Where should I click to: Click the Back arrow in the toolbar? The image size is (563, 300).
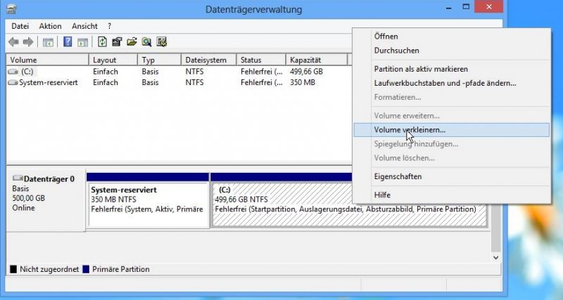pyautogui.click(x=13, y=42)
